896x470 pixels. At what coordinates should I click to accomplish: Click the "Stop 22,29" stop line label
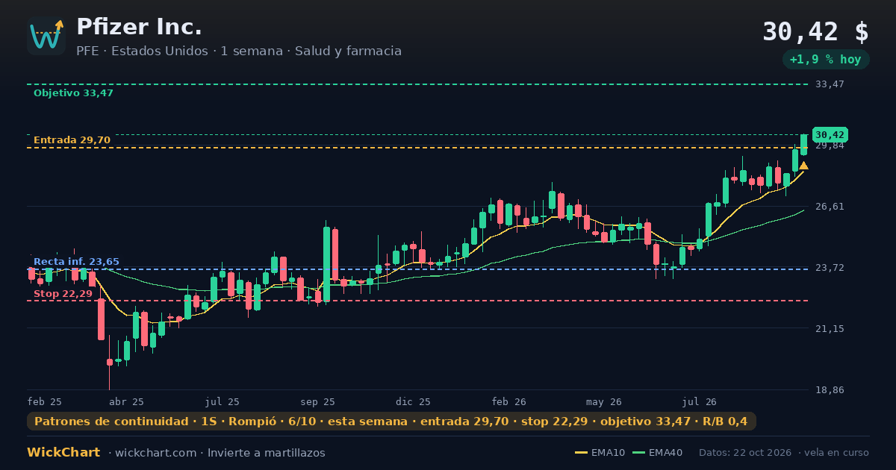tap(63, 294)
